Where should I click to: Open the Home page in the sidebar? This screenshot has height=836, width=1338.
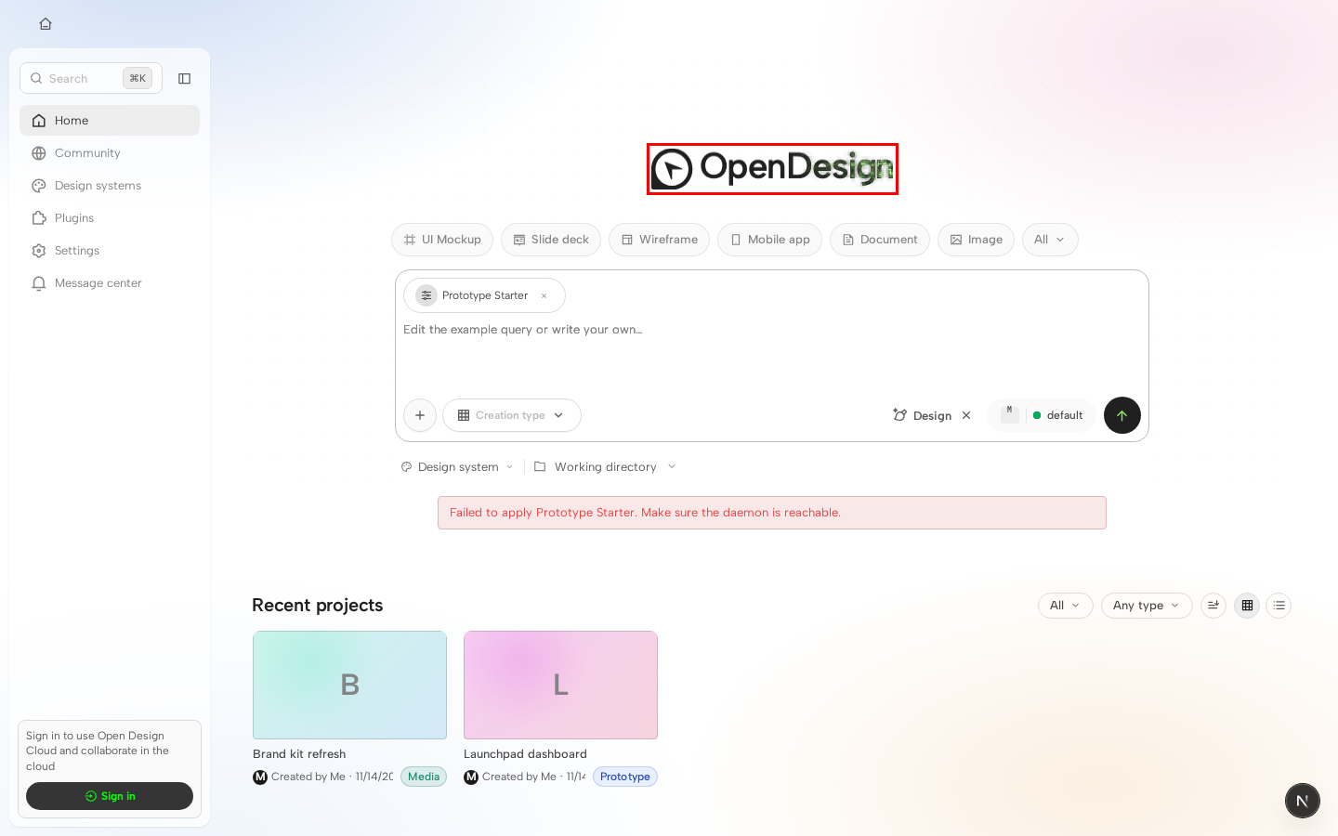110,121
